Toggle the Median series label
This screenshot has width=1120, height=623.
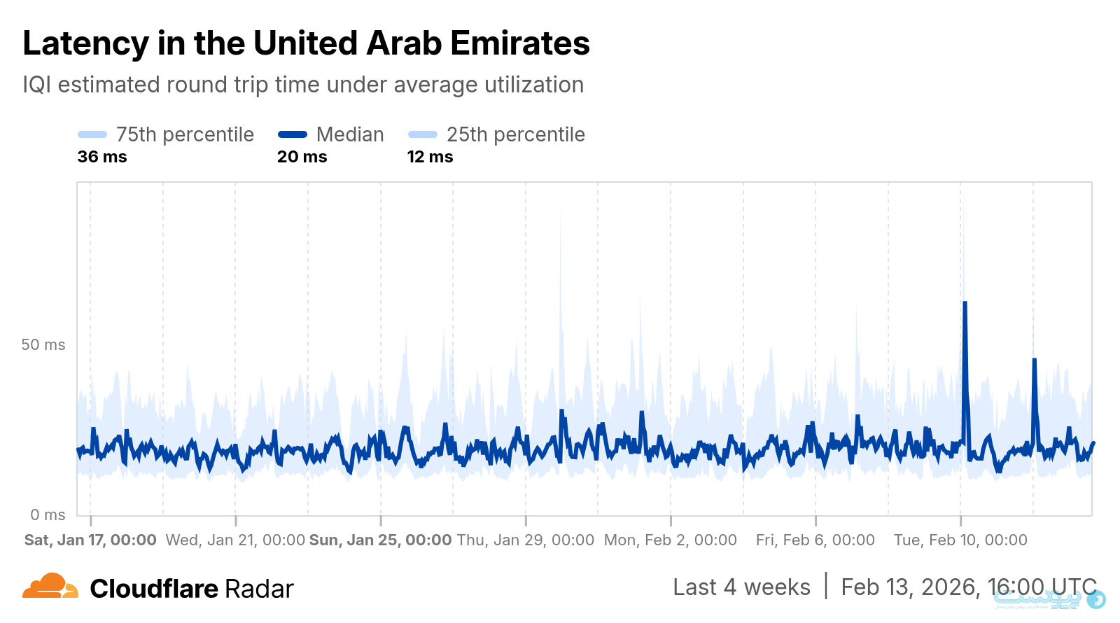coord(350,134)
